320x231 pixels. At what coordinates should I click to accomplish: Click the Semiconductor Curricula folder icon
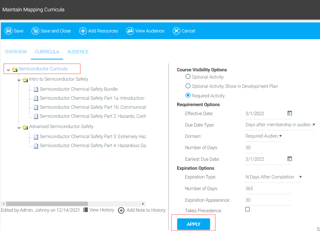(x=15, y=69)
